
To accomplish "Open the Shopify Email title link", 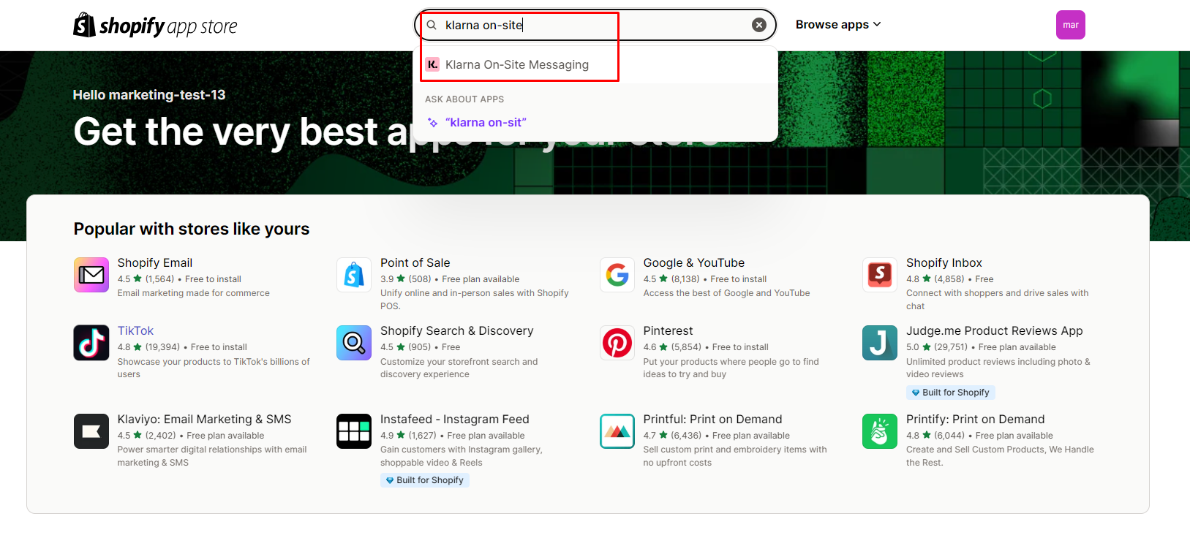I will (x=155, y=263).
